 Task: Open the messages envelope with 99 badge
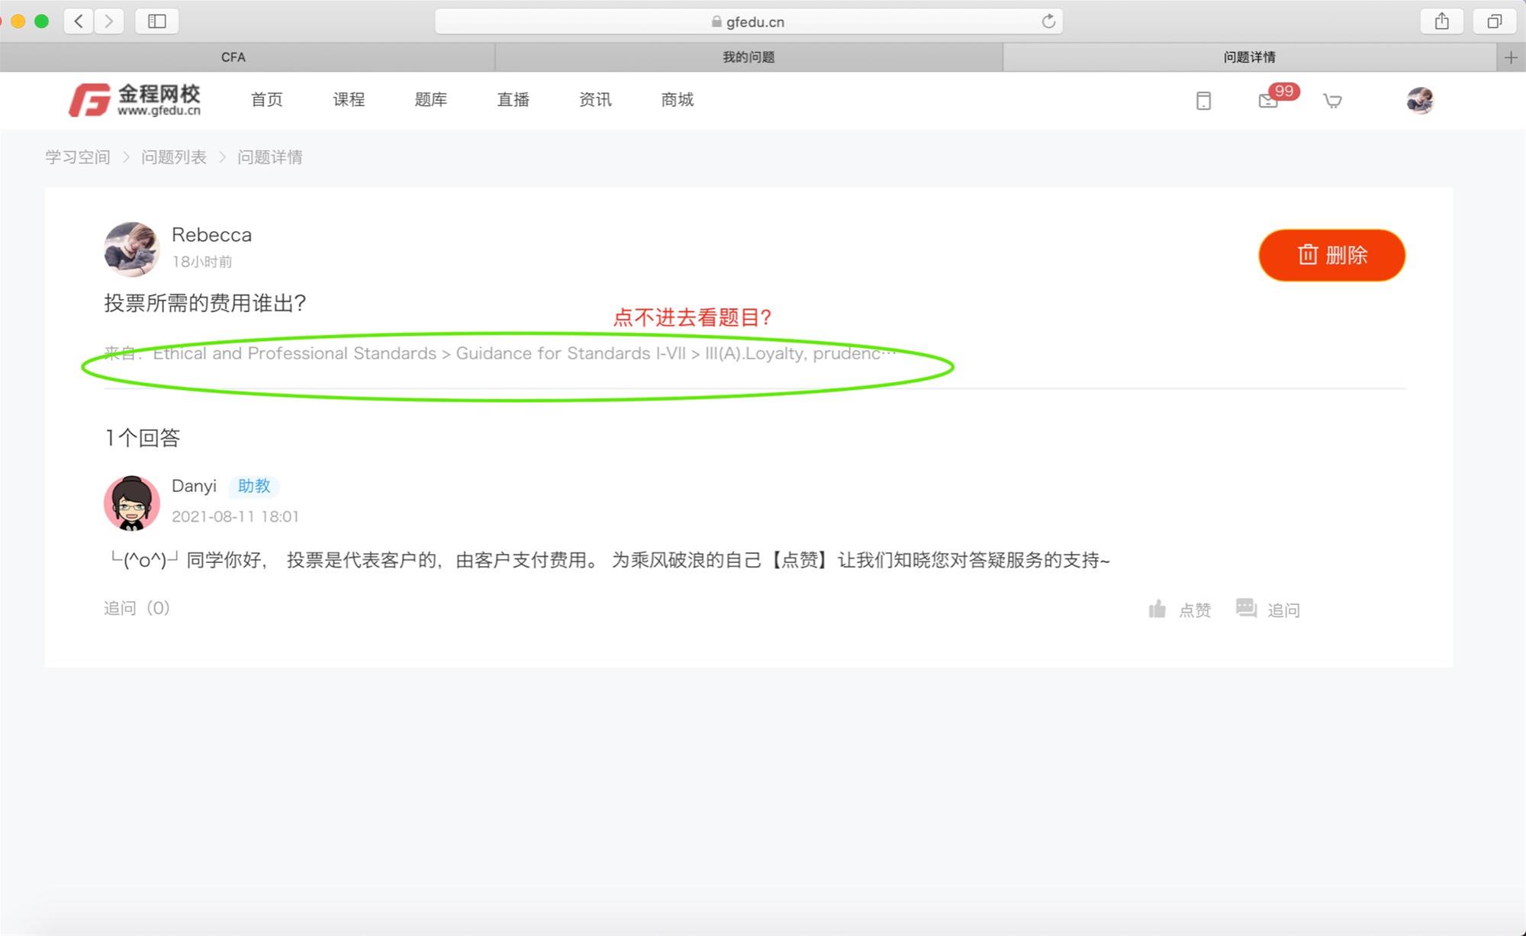coord(1268,101)
